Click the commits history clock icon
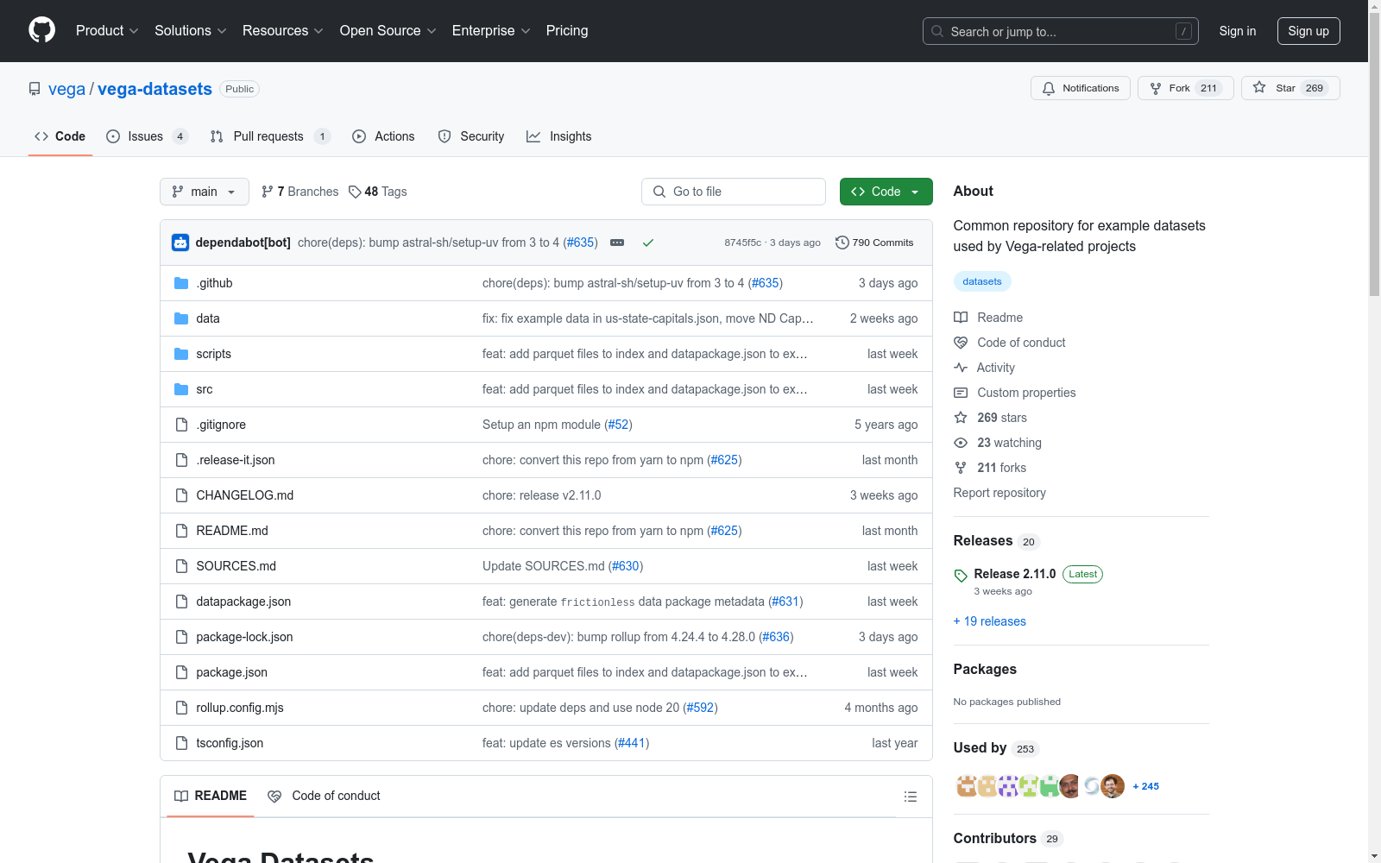1381x863 pixels. pos(842,243)
